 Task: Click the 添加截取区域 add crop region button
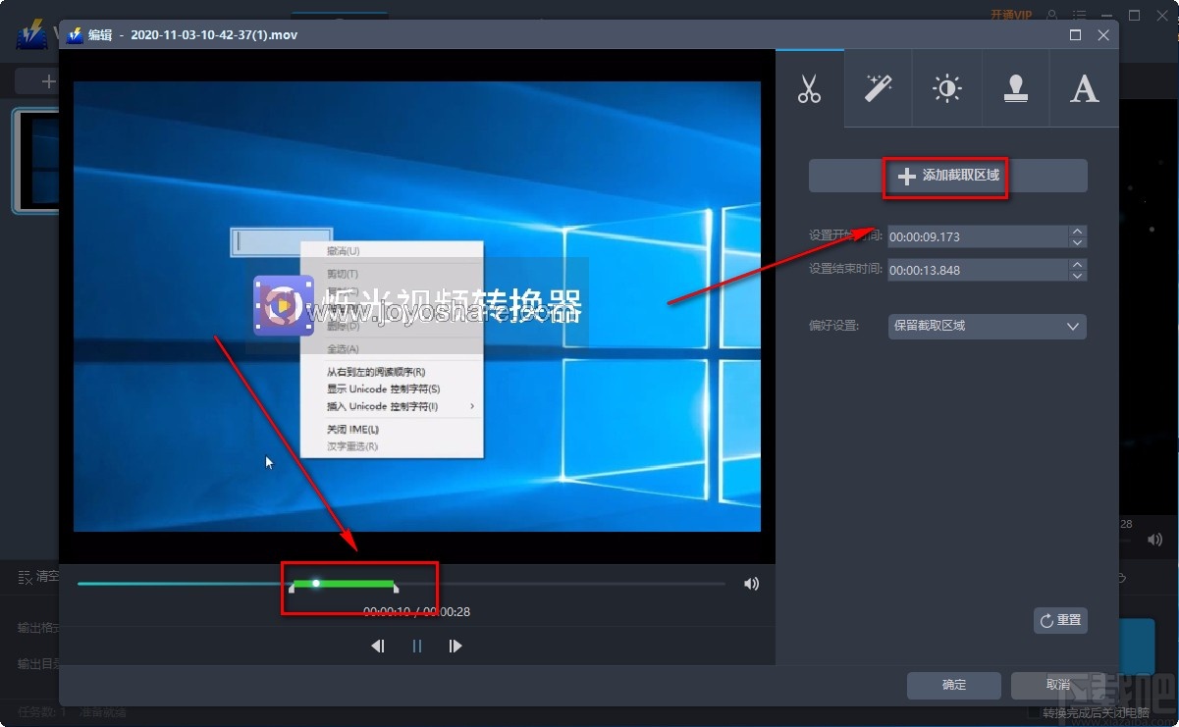945,177
